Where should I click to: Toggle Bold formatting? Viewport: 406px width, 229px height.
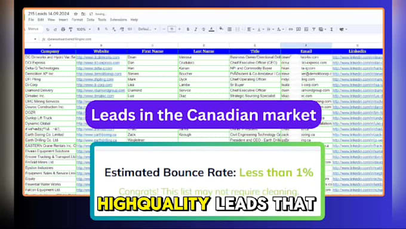pos(188,29)
